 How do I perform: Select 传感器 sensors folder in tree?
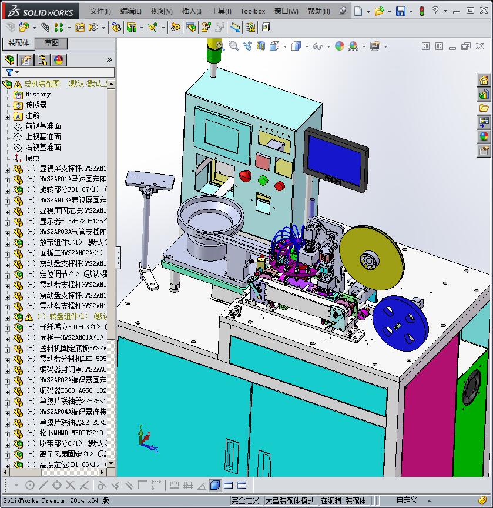pyautogui.click(x=36, y=105)
